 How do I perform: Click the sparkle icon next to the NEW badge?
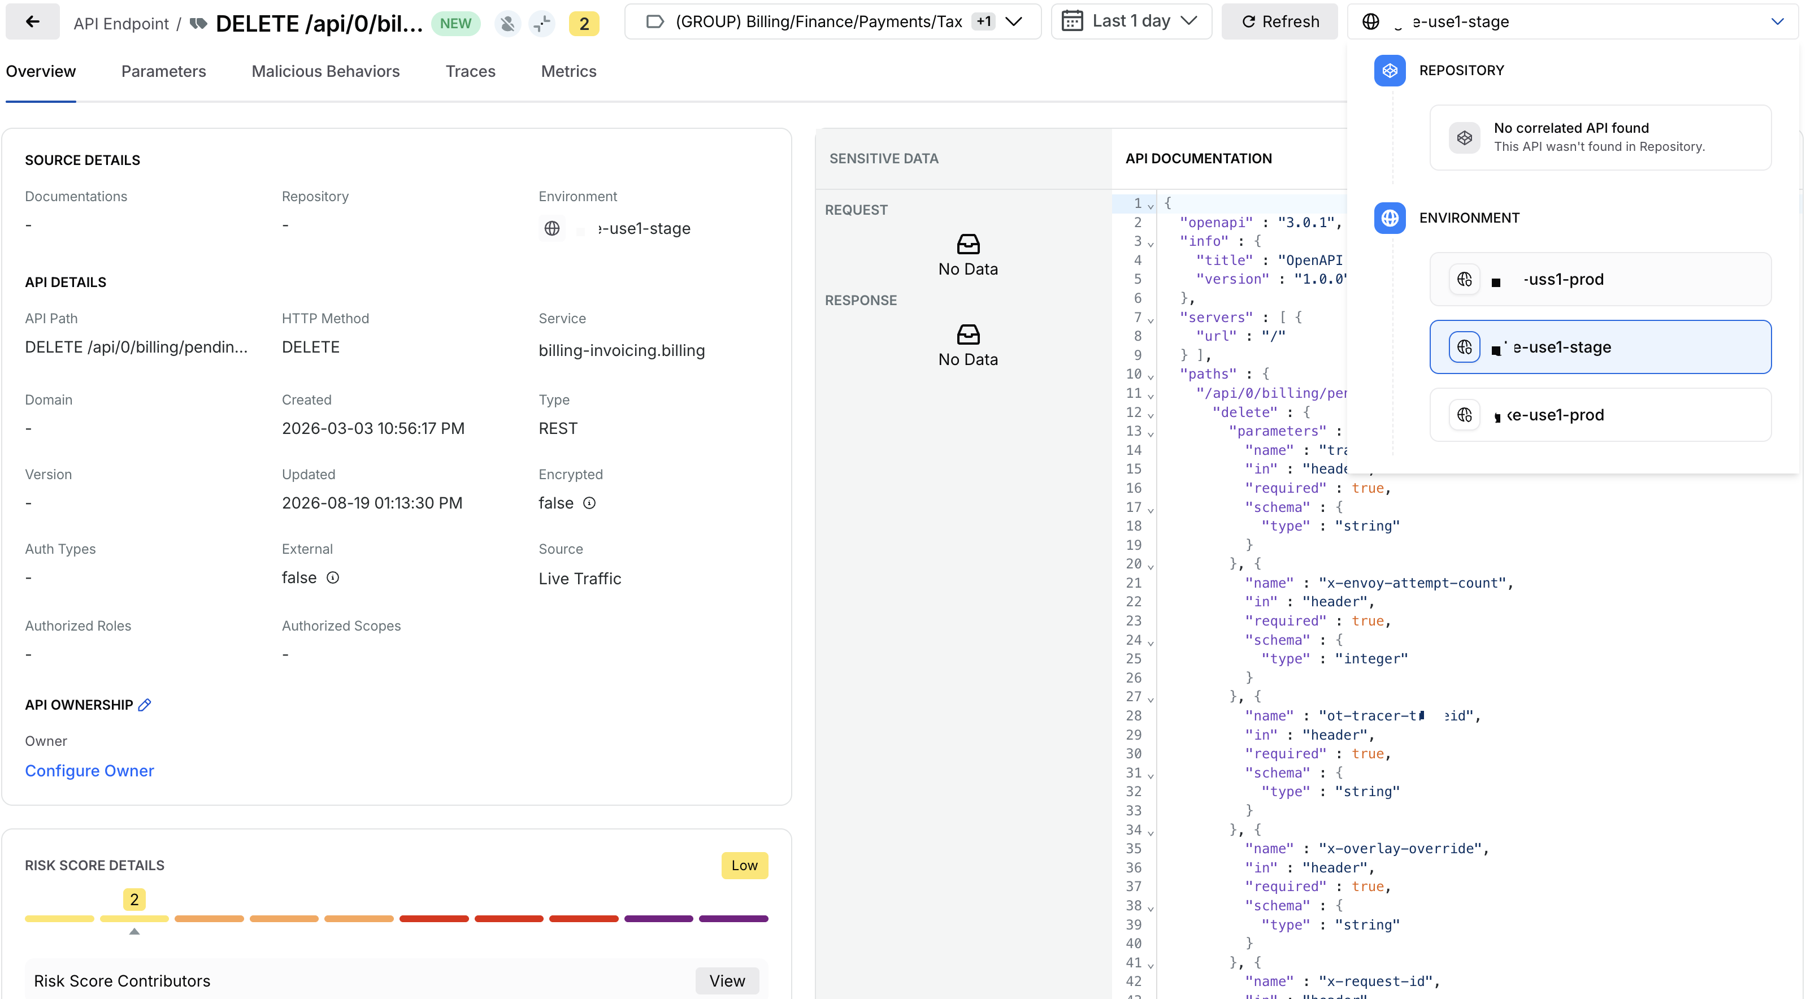(541, 23)
